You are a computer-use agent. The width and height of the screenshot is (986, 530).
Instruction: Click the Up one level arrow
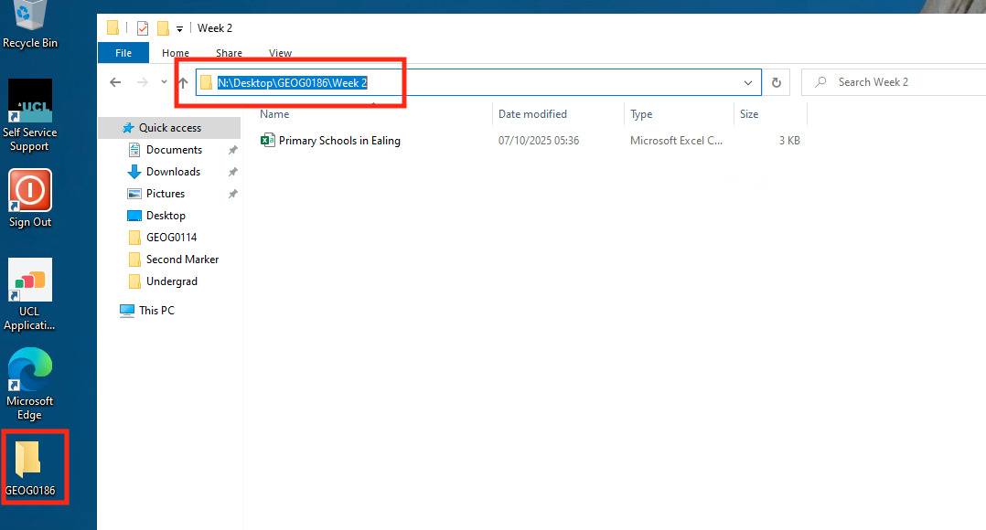coord(183,82)
